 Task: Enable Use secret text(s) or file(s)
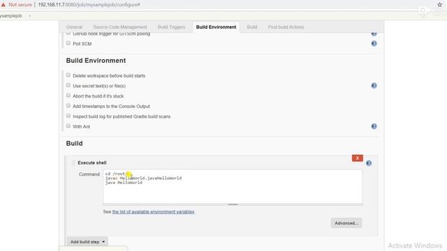coord(68,85)
